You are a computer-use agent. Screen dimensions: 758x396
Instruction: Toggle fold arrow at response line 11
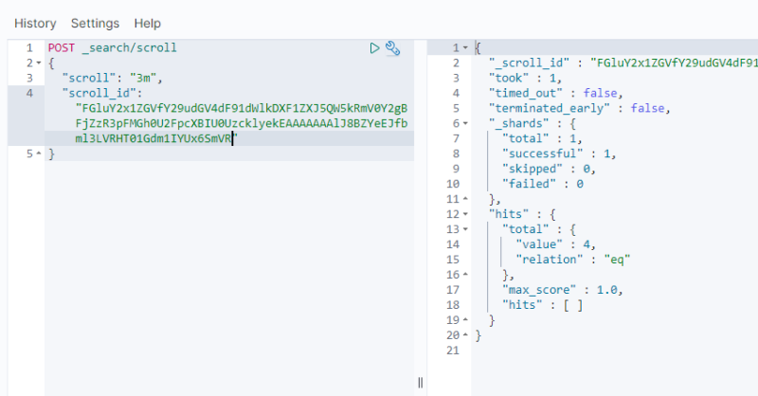click(465, 199)
